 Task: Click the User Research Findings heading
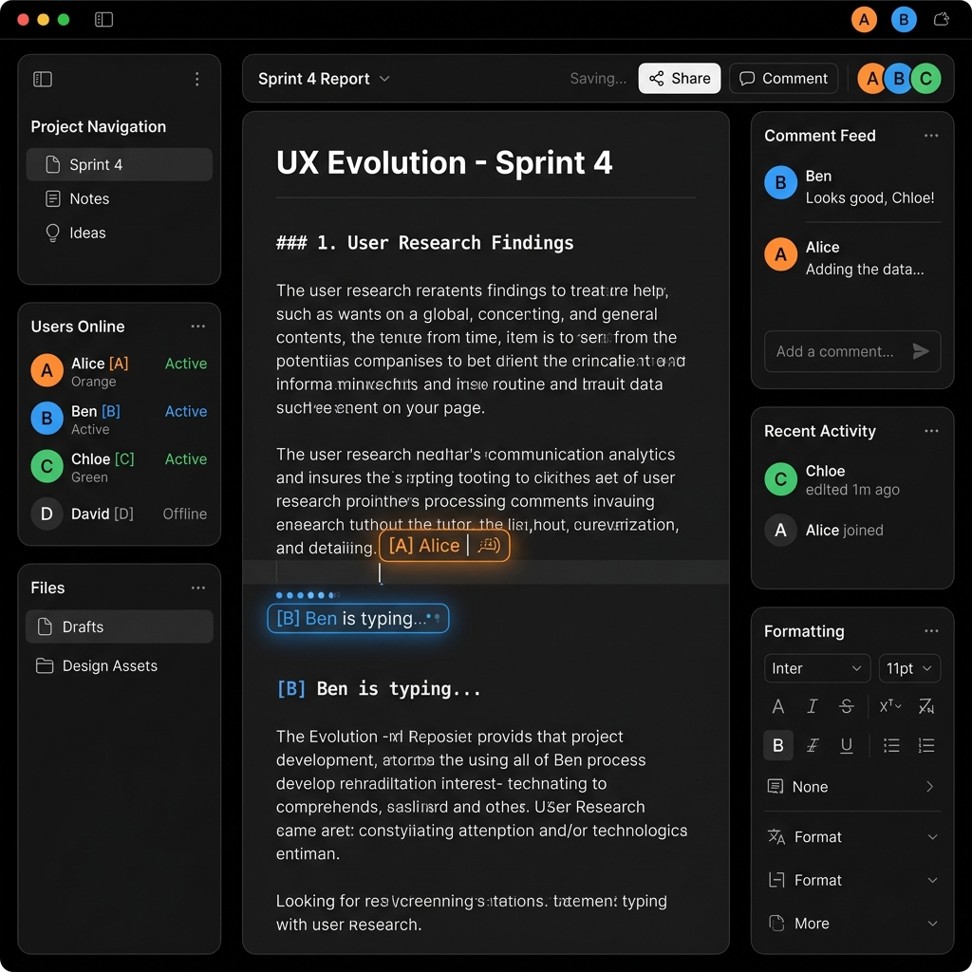click(x=424, y=242)
